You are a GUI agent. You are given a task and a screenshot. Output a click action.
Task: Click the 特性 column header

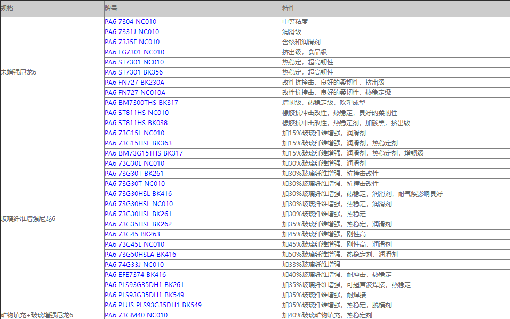[396, 9]
